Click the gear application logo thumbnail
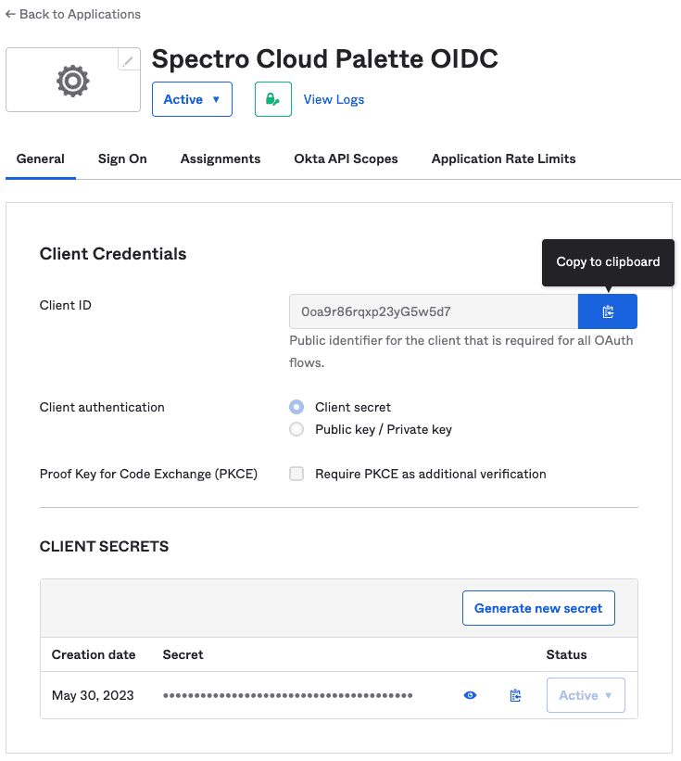 click(x=73, y=80)
